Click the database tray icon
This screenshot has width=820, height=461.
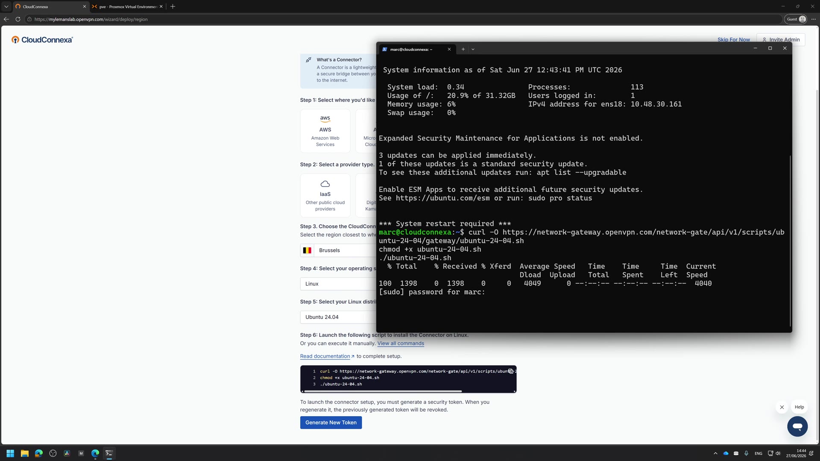point(736,453)
